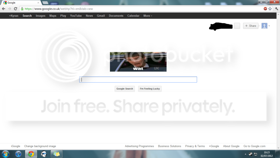Viewport: 280px width, 158px height.
Task: Open News in Google bar
Action: click(89, 16)
